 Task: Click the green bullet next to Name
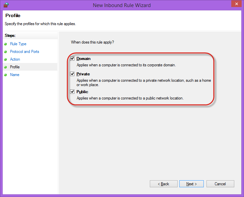6,75
